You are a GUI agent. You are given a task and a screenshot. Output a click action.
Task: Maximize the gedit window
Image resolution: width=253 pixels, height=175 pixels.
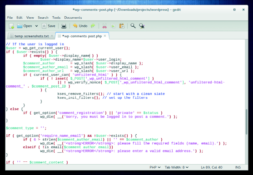[x=234, y=10]
